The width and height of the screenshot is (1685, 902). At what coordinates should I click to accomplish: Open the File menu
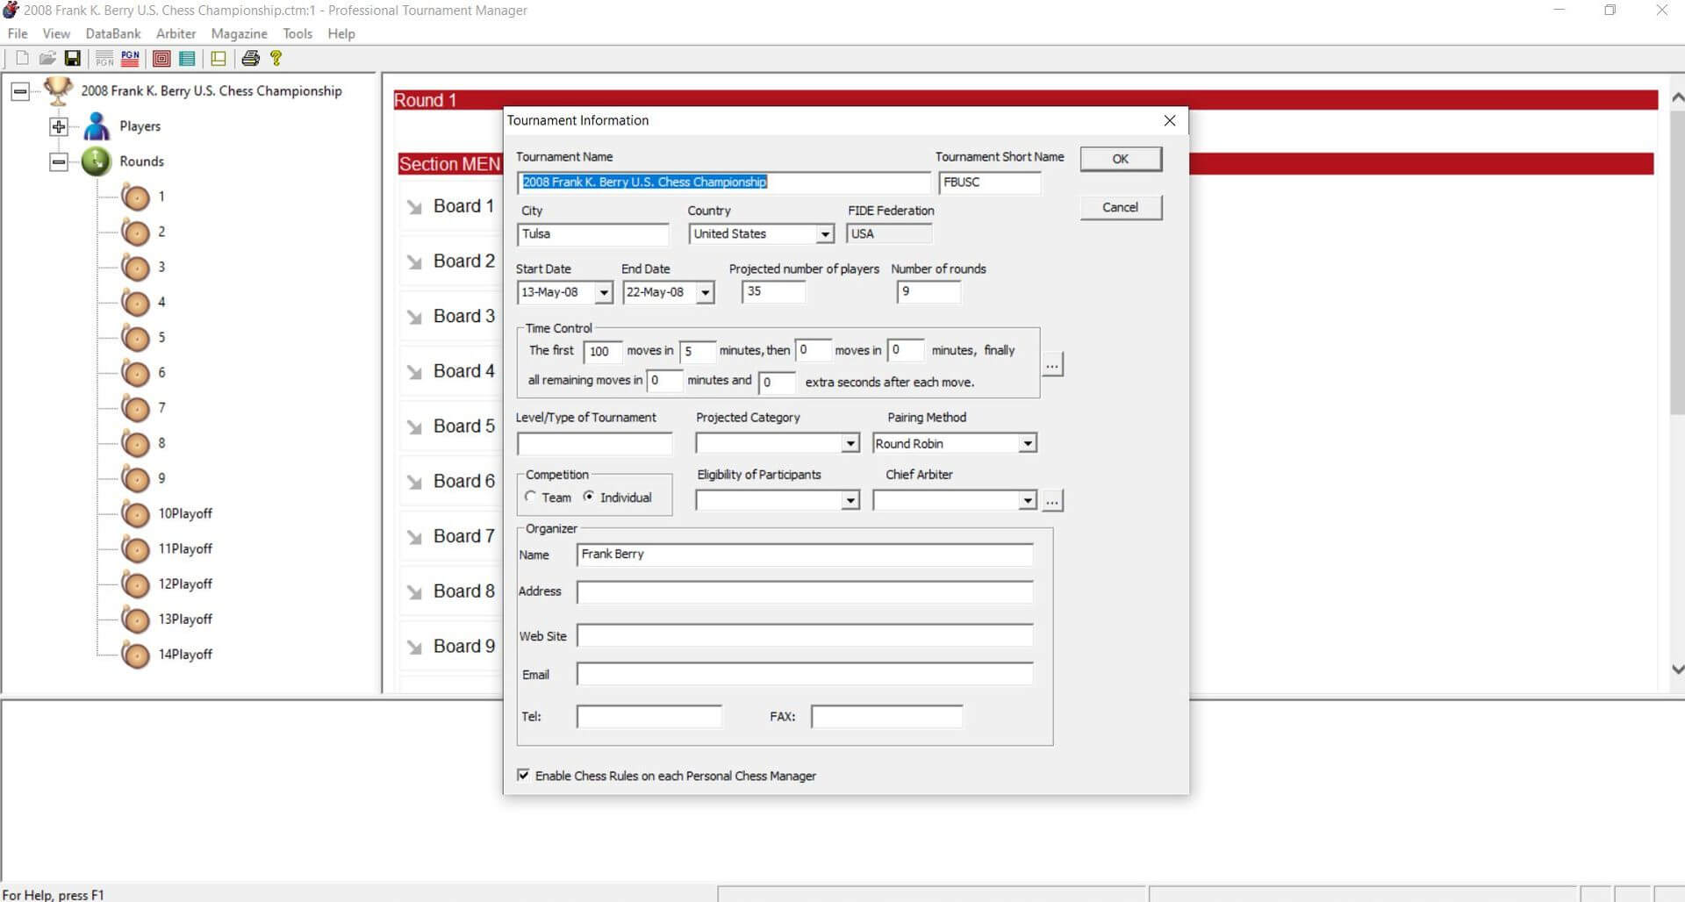[18, 33]
